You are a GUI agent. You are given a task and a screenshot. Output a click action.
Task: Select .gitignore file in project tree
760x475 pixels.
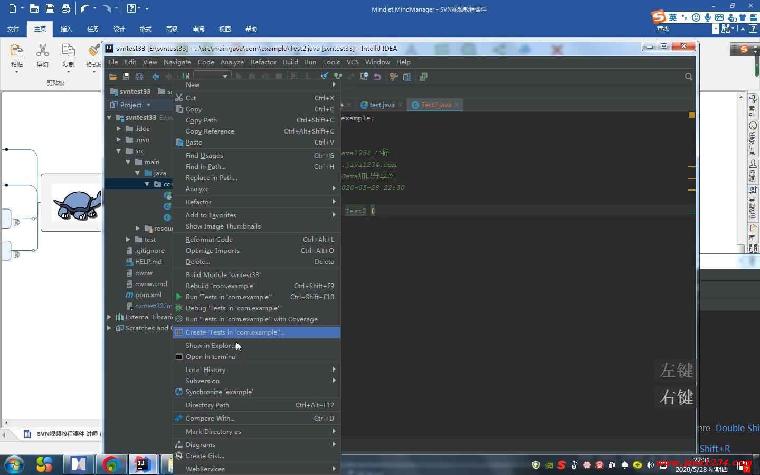tap(150, 251)
